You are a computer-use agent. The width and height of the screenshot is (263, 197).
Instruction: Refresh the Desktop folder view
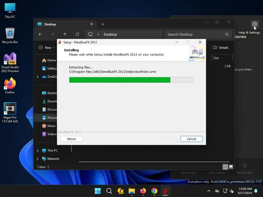click(77, 34)
